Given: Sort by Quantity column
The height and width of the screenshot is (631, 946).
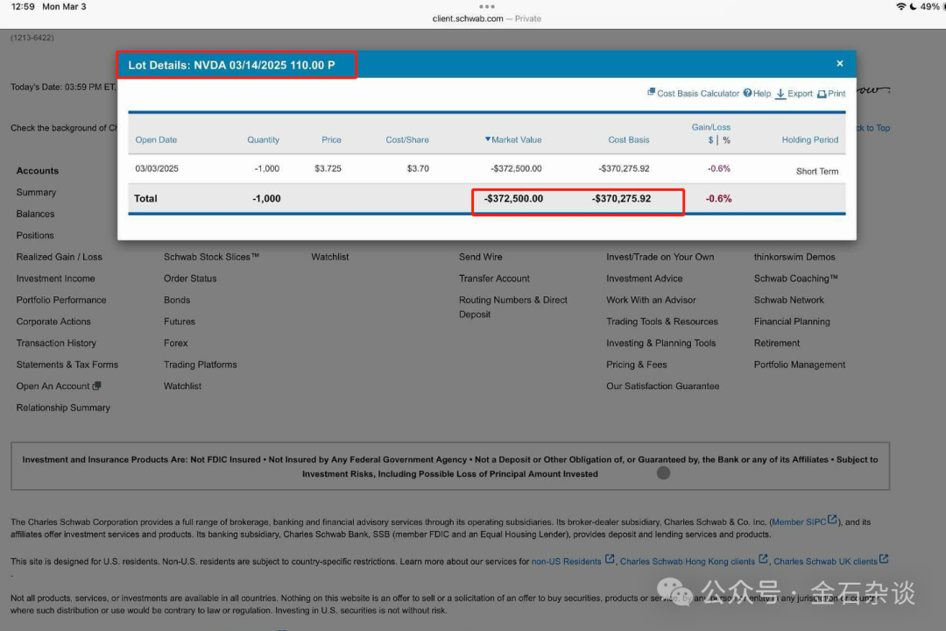Looking at the screenshot, I should tap(263, 139).
